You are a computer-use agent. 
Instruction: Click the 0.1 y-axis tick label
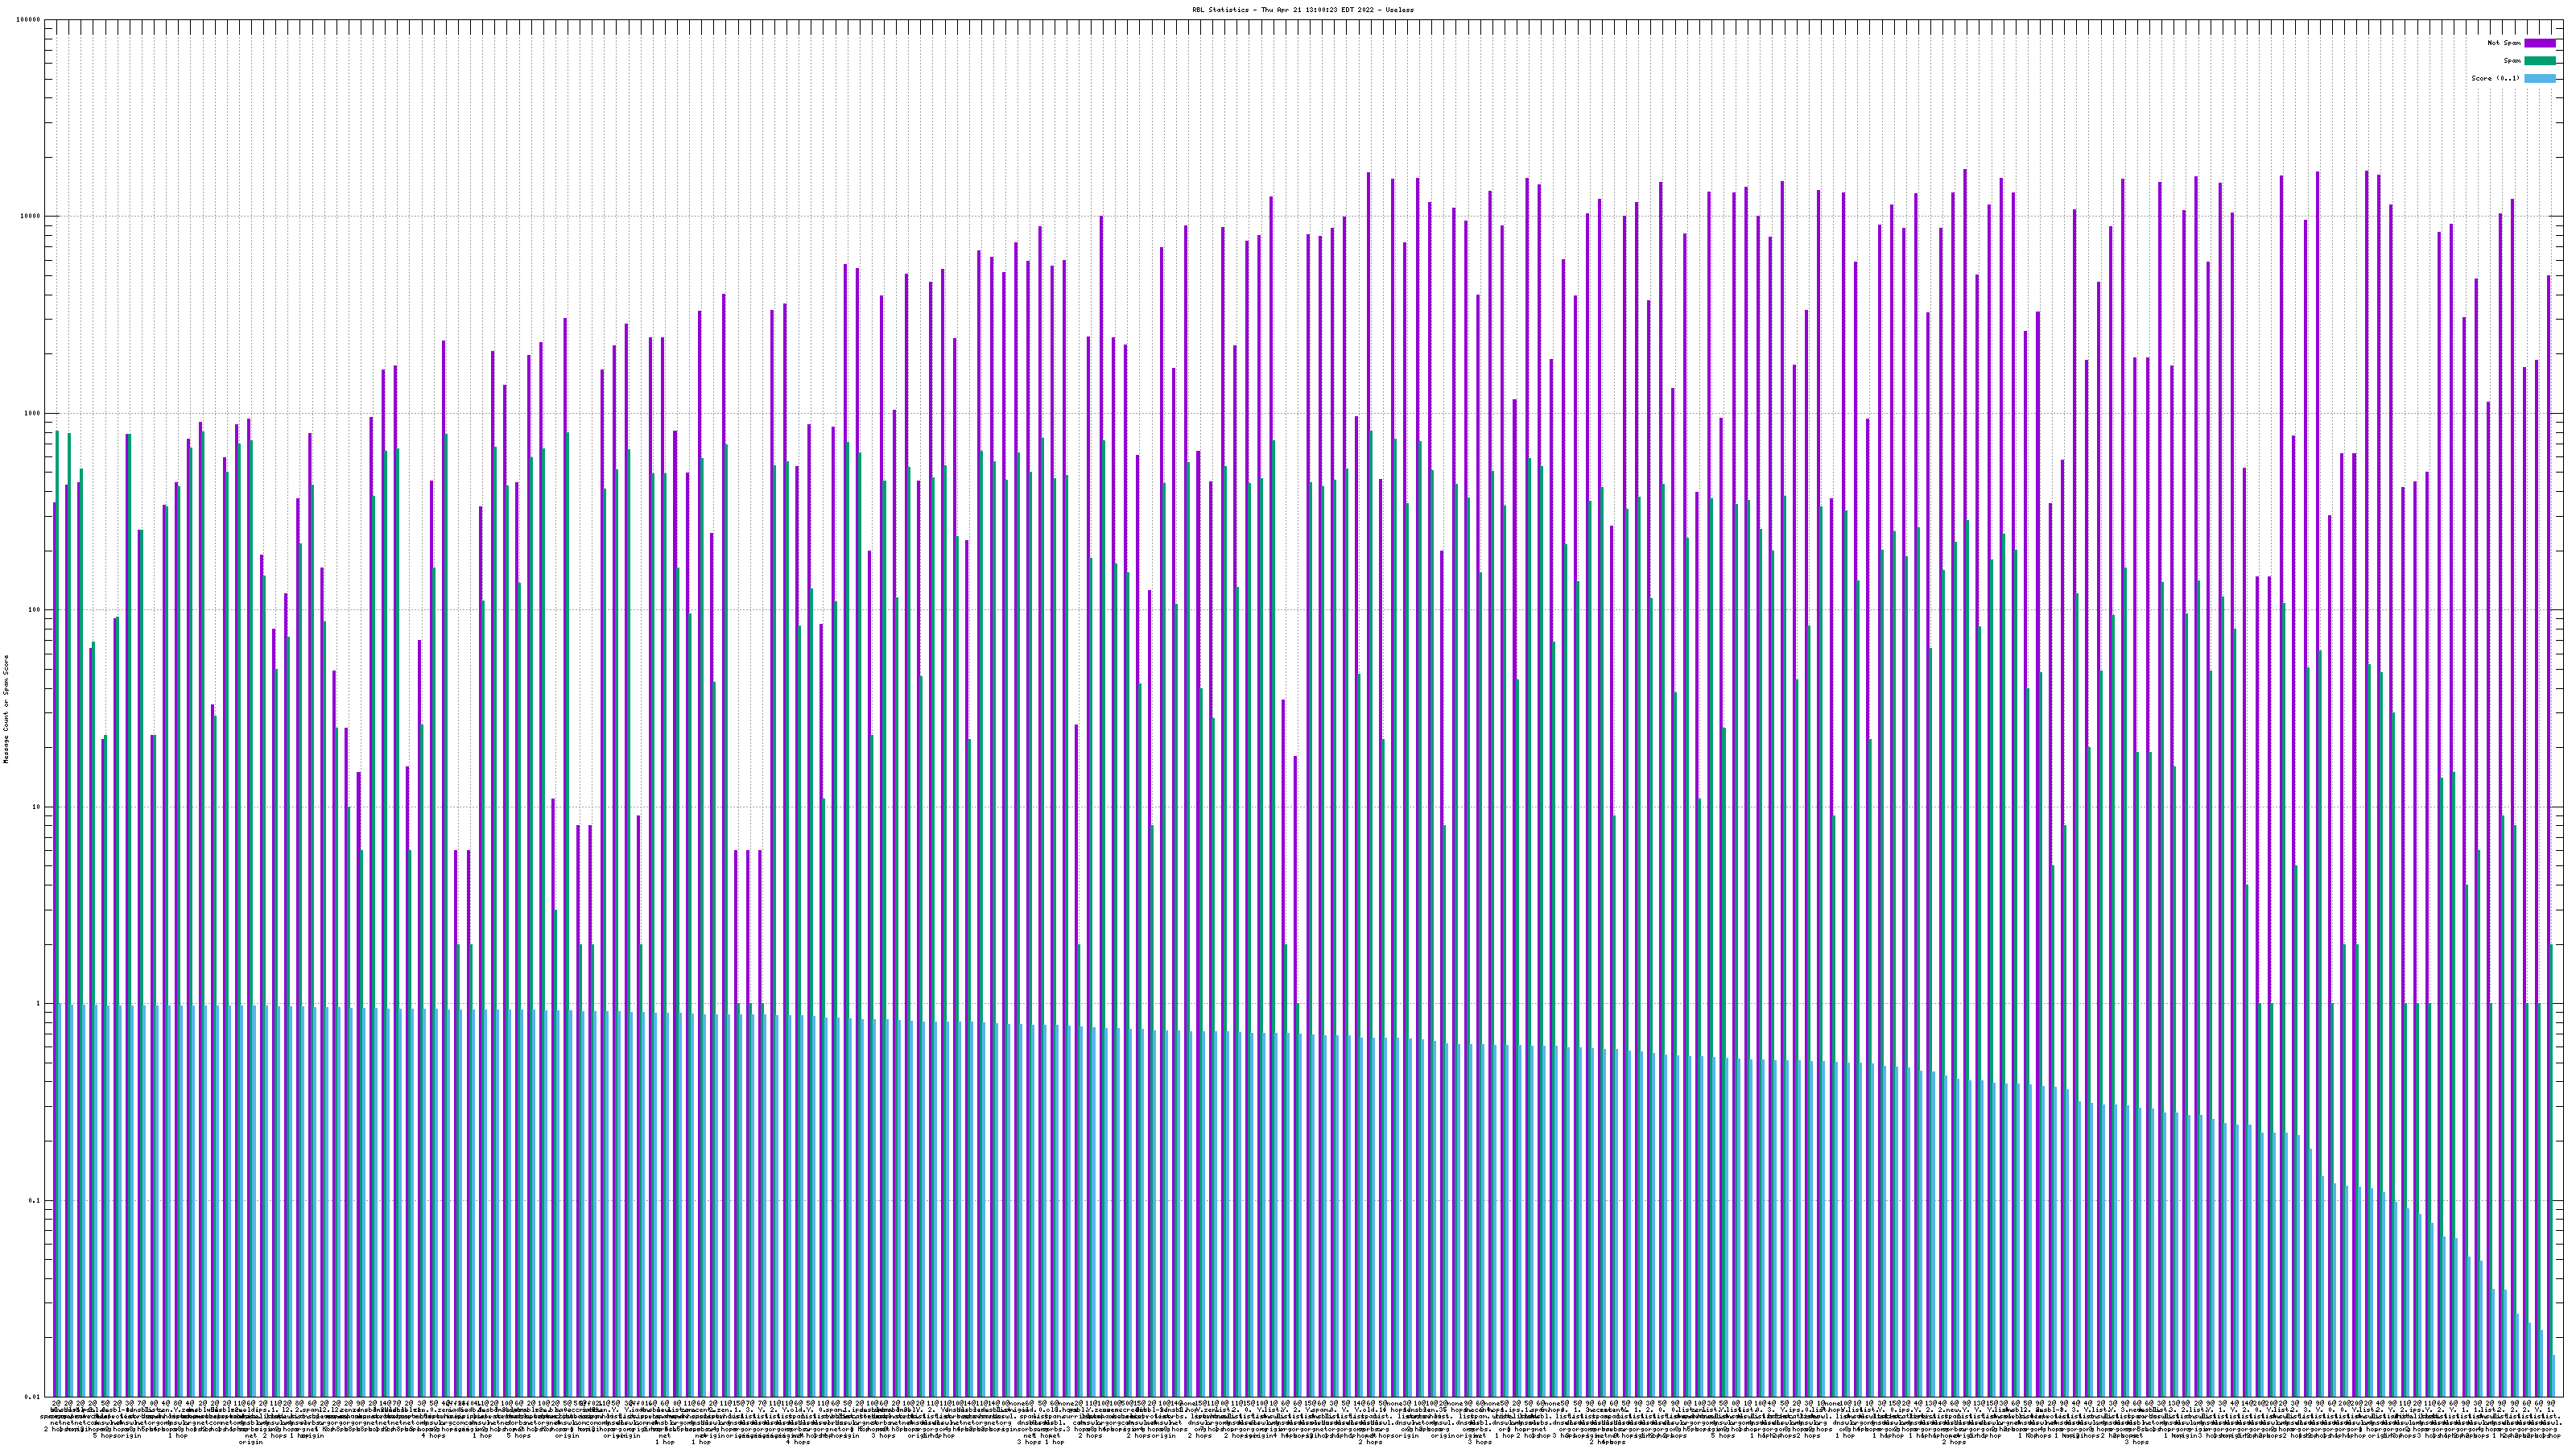click(x=35, y=1201)
